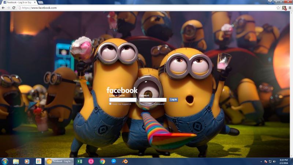Launch Blender from the taskbar

(x=125, y=161)
